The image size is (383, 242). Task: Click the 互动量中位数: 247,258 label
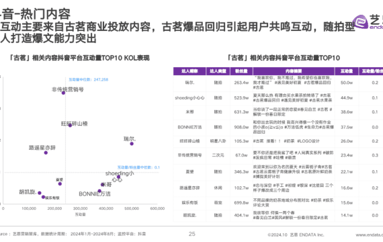pos(89,79)
